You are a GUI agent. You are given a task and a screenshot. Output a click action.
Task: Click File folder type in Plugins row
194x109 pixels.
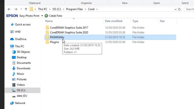pyautogui.click(x=138, y=42)
